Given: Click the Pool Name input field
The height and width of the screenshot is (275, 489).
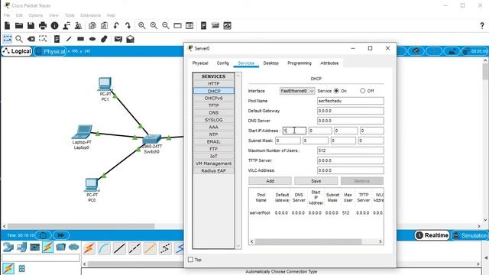Looking at the screenshot, I should click(351, 101).
